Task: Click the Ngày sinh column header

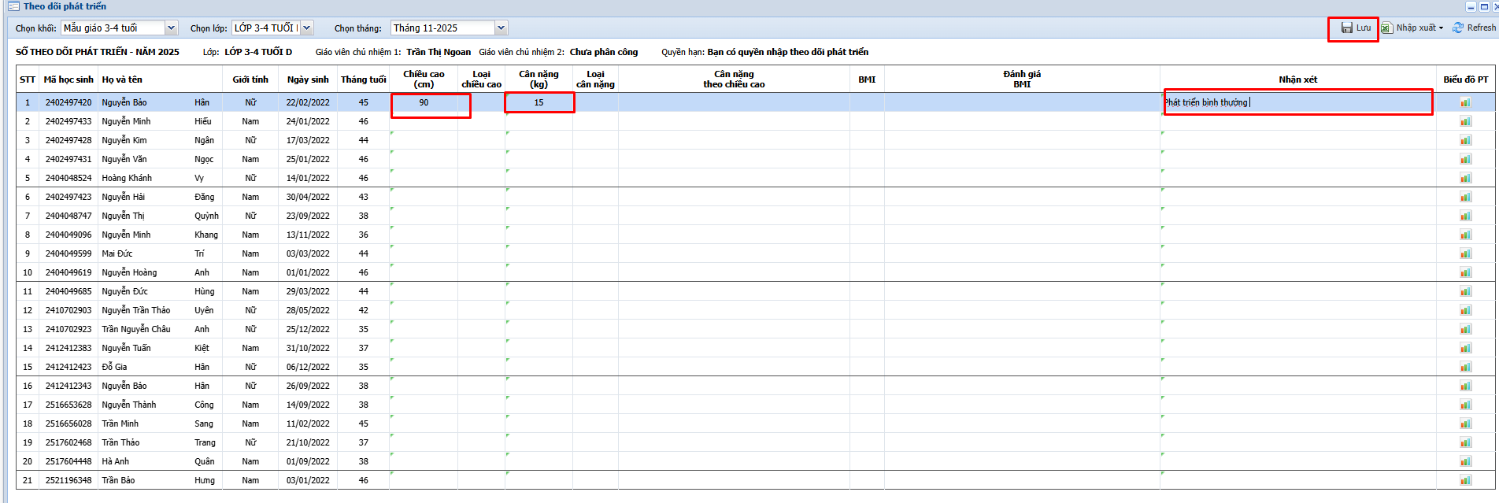Action: [308, 79]
